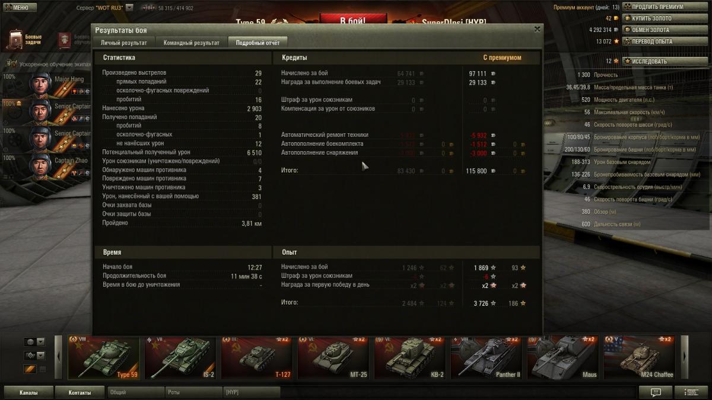Switch to Личный результат tab
712x400 pixels.
[x=124, y=43]
